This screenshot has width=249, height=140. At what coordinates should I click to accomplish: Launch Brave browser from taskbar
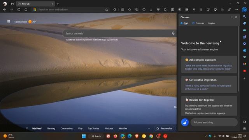click(x=137, y=136)
